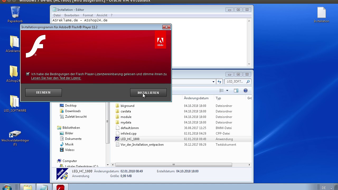The width and height of the screenshot is (338, 190).
Task: Click the BEENDEN button
Action: point(43,92)
